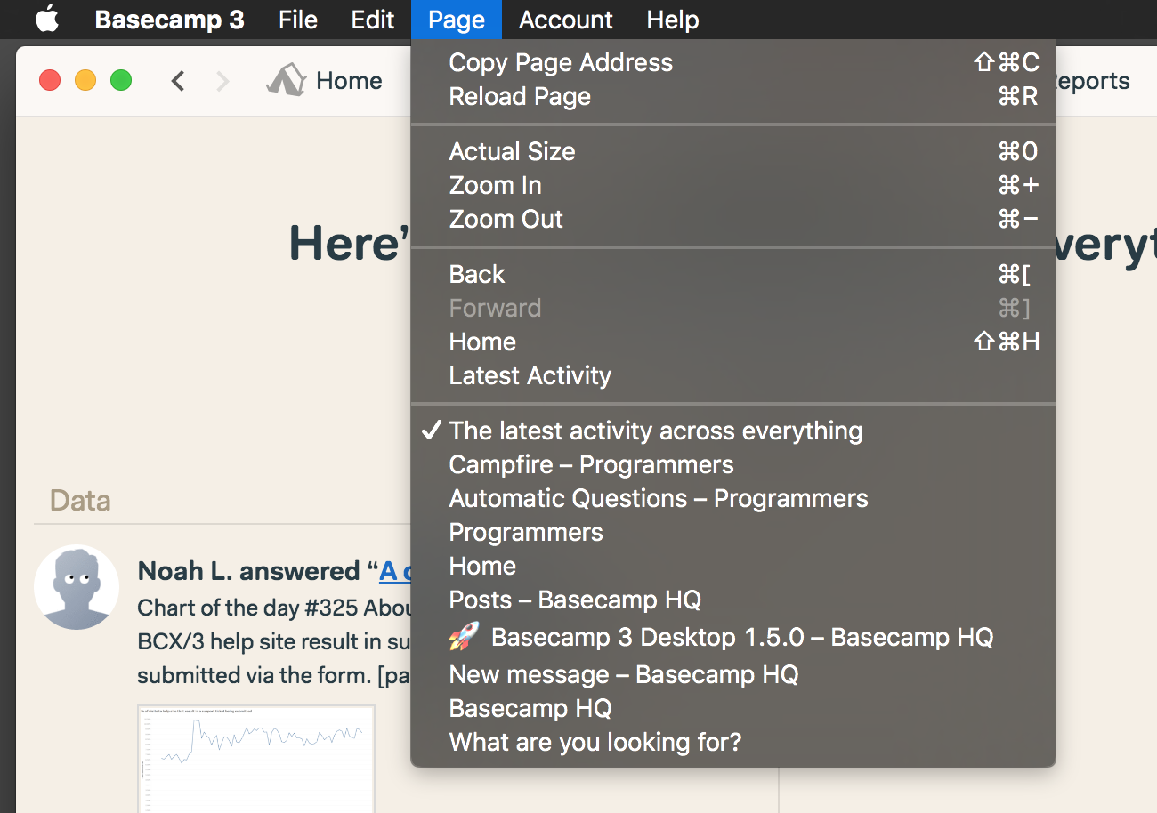1157x813 pixels.
Task: Open the Account menu
Action: (x=566, y=20)
